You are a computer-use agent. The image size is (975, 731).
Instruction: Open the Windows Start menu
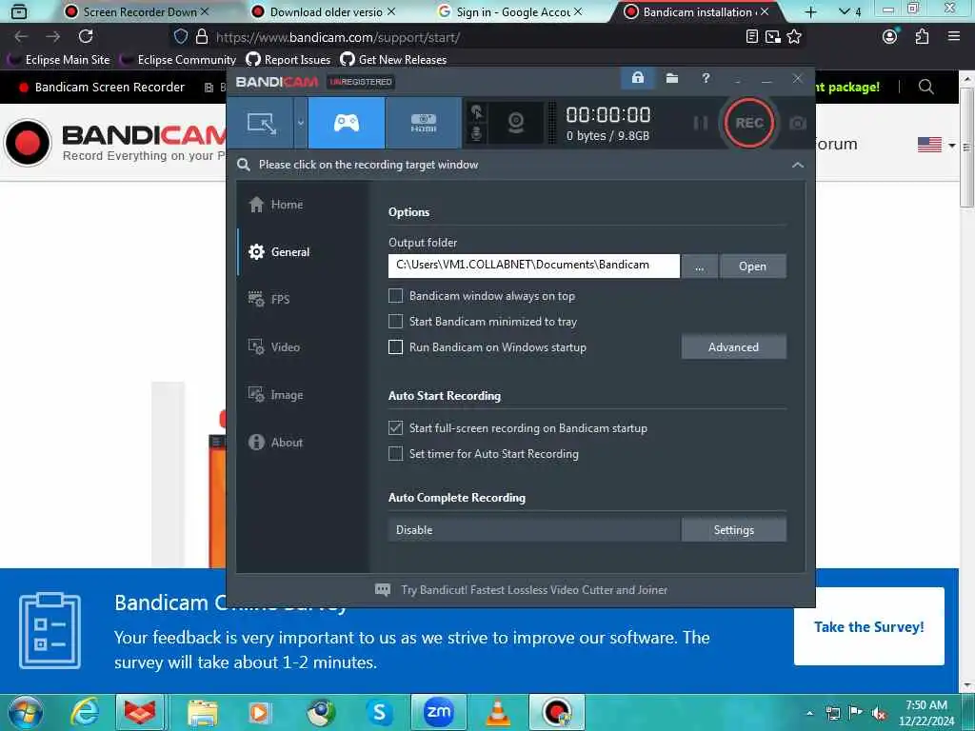24,712
